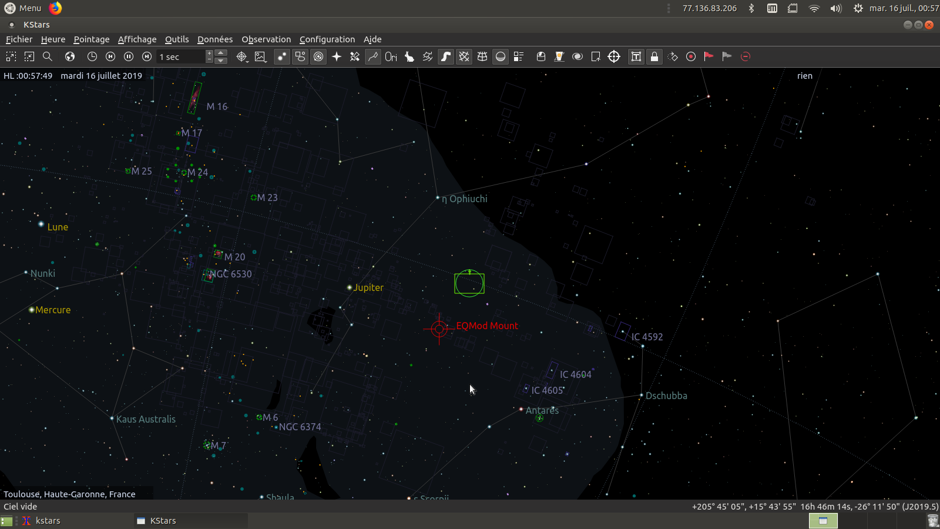Click the zoom out toolbar icon
Image resolution: width=940 pixels, height=529 pixels.
click(29, 56)
